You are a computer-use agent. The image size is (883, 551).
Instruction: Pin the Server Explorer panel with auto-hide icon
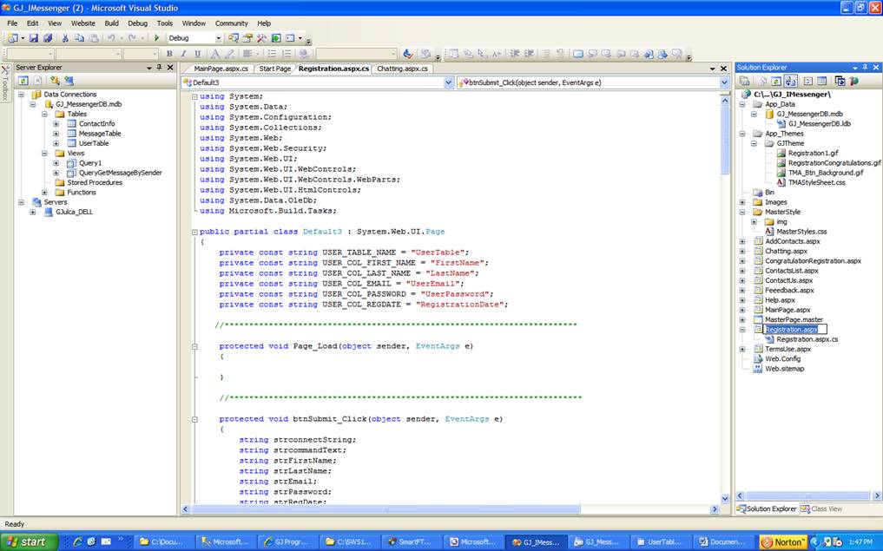(159, 68)
